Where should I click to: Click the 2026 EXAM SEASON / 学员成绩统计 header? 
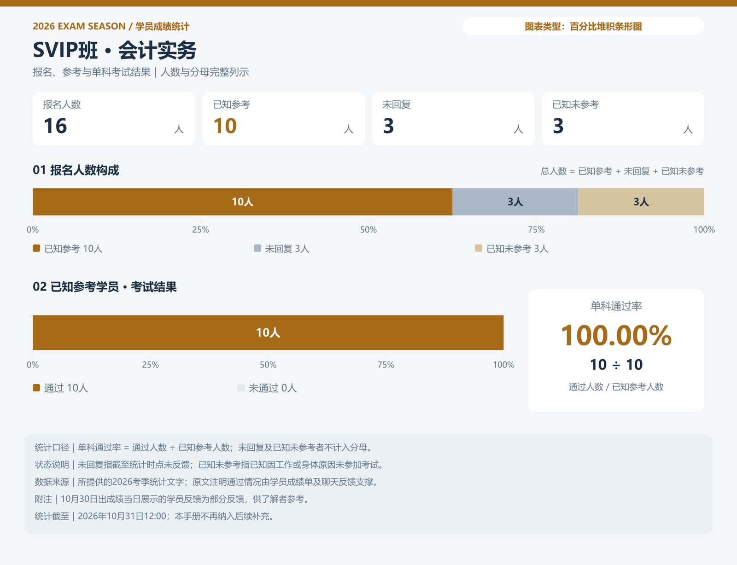[111, 26]
